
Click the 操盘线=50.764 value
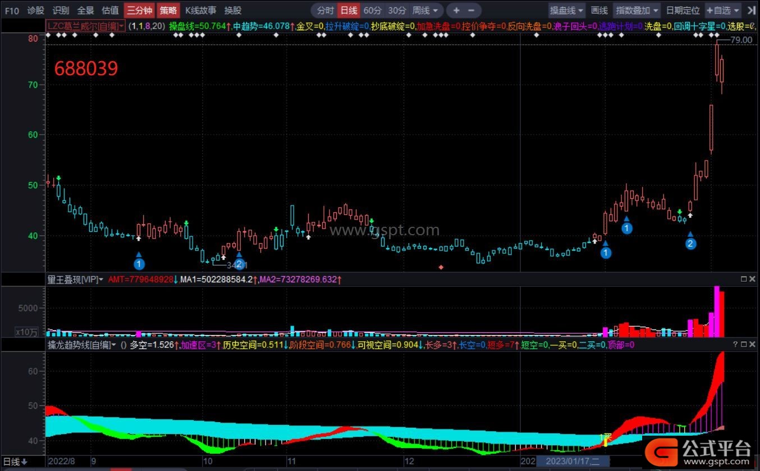pyautogui.click(x=200, y=26)
